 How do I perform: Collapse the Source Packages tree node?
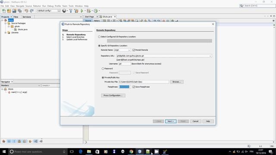click(x=6, y=23)
